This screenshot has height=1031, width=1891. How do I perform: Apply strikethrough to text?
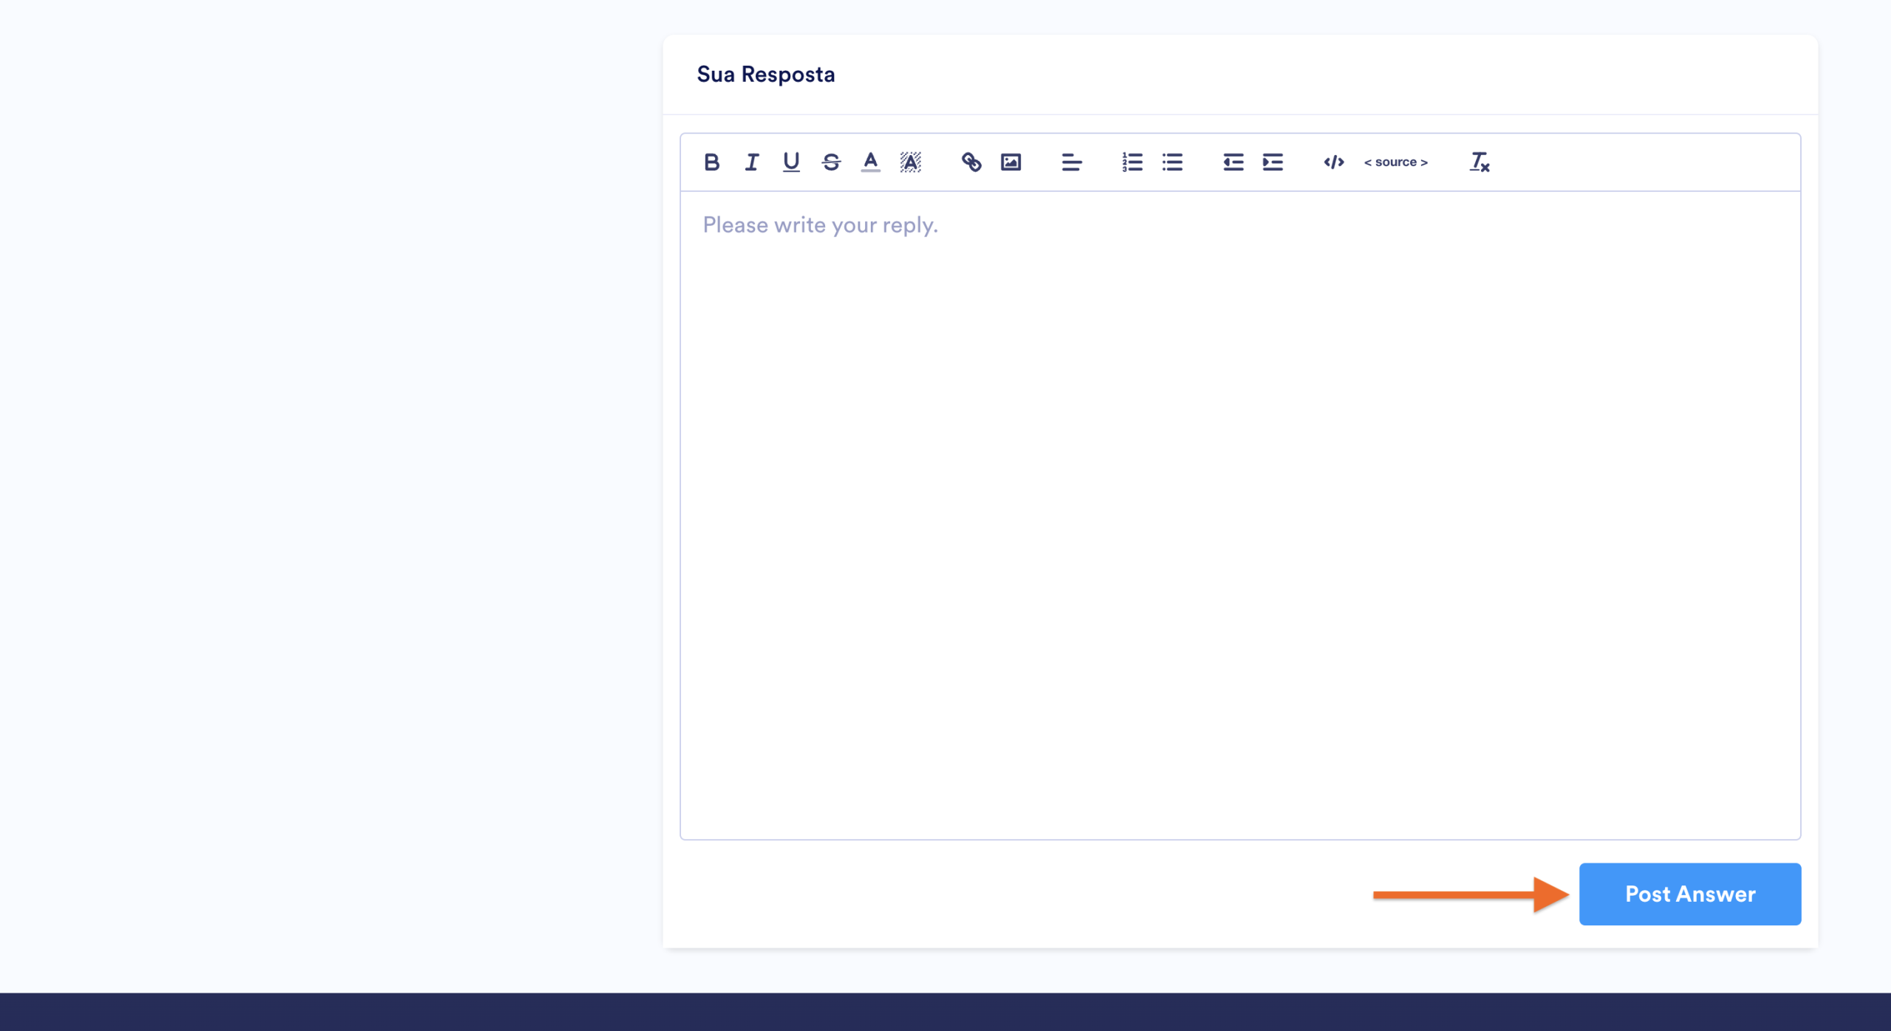[x=831, y=162]
